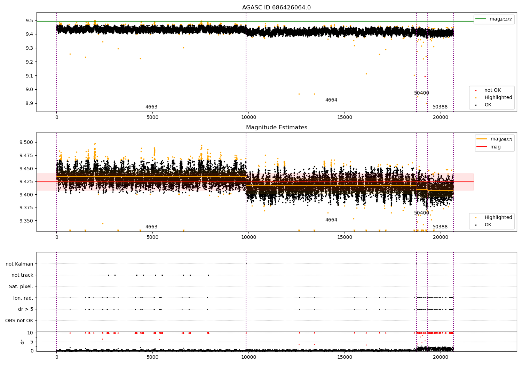The width and height of the screenshot is (522, 365).
Task: Click obsid label 4664 in top plot
Action: pyautogui.click(x=331, y=100)
